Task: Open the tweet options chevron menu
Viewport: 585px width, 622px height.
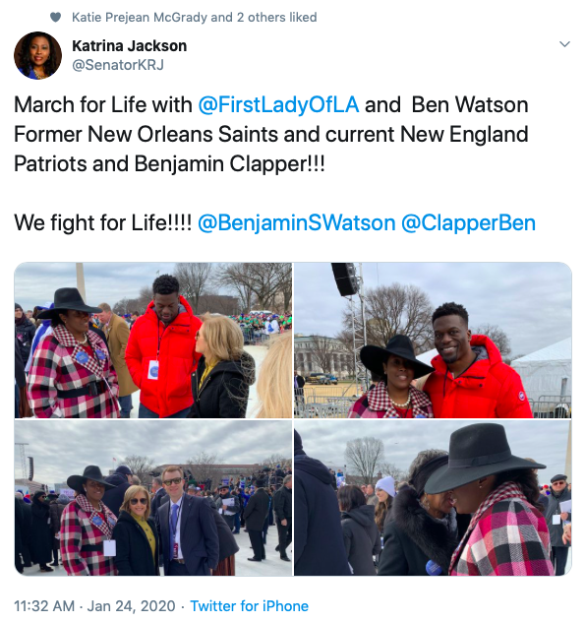Action: (564, 43)
